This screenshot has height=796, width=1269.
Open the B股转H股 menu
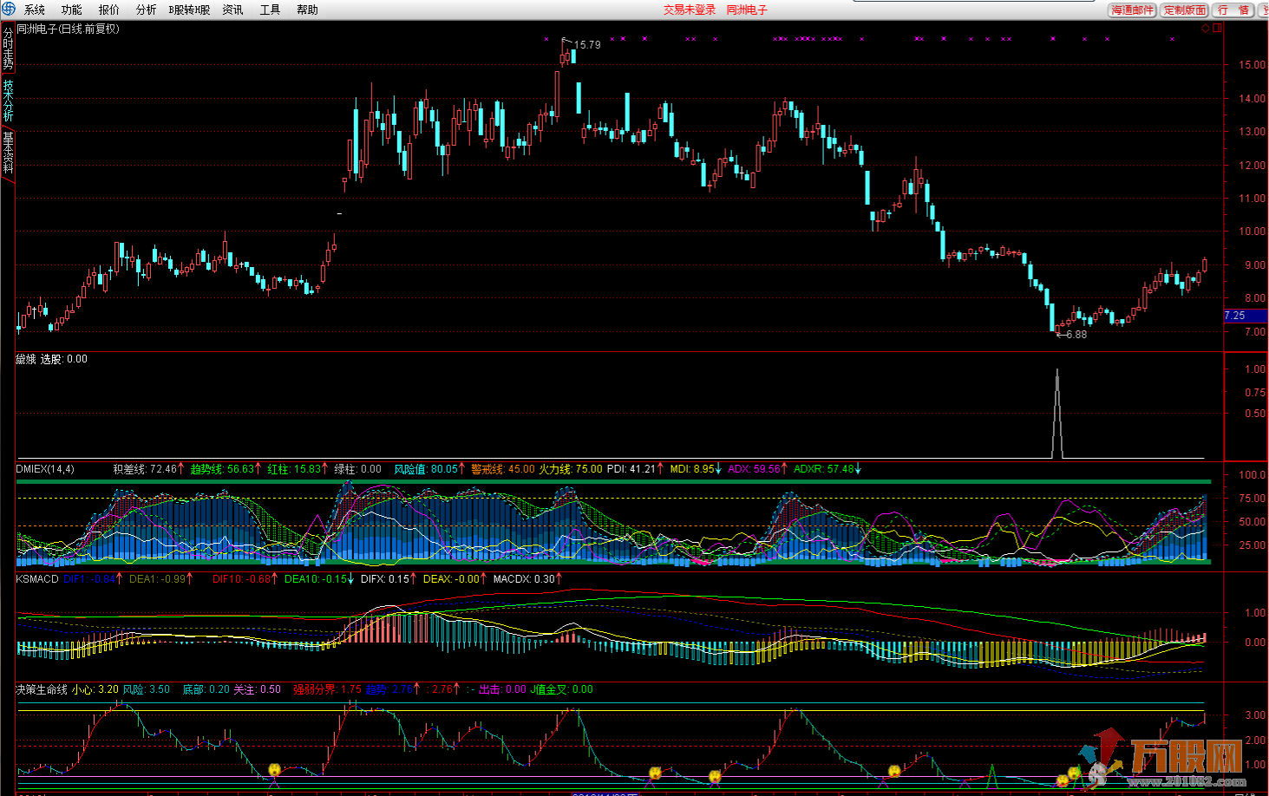pos(189,10)
